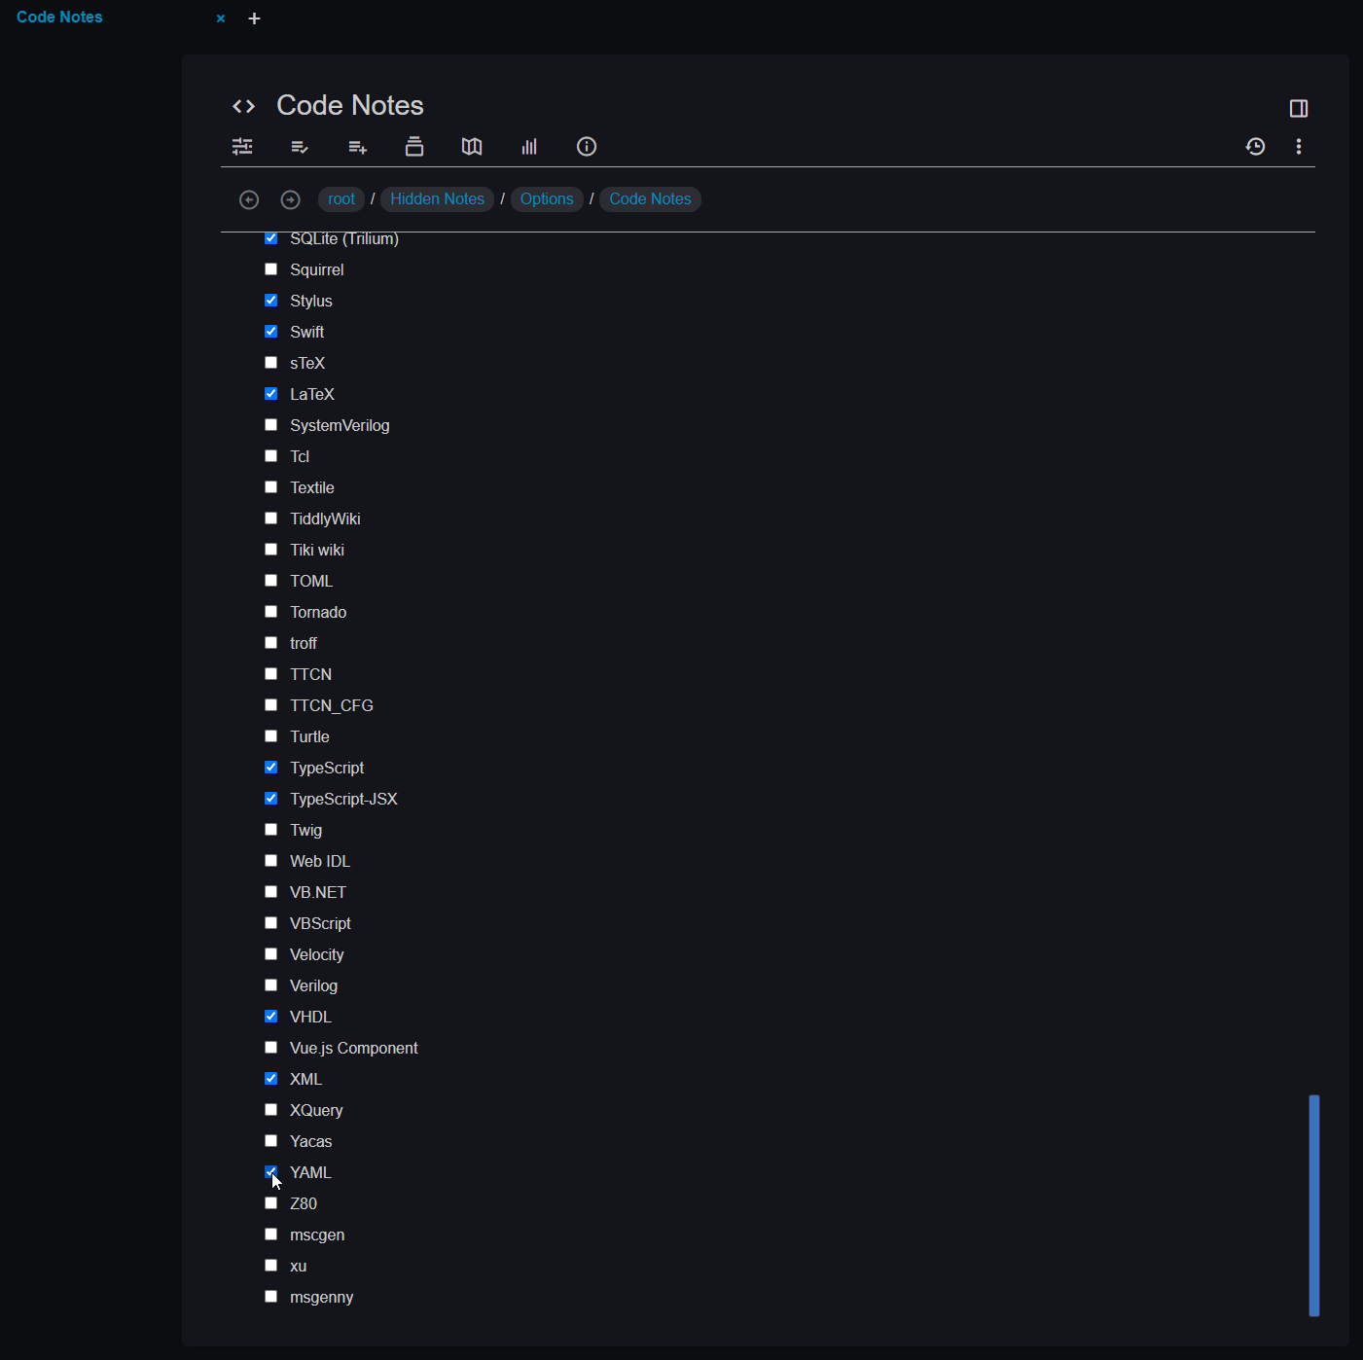Uncheck the Swift checkbox
Screen dimensions: 1363x1360
[x=271, y=332]
